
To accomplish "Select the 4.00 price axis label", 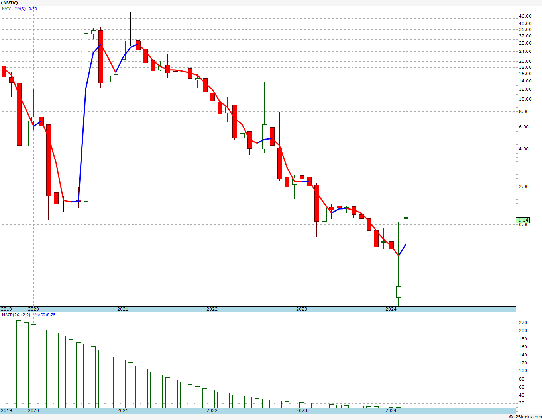I will tap(524, 149).
